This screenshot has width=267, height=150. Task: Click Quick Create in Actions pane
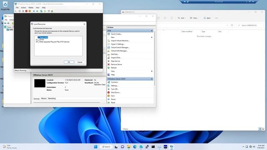click(x=116, y=34)
